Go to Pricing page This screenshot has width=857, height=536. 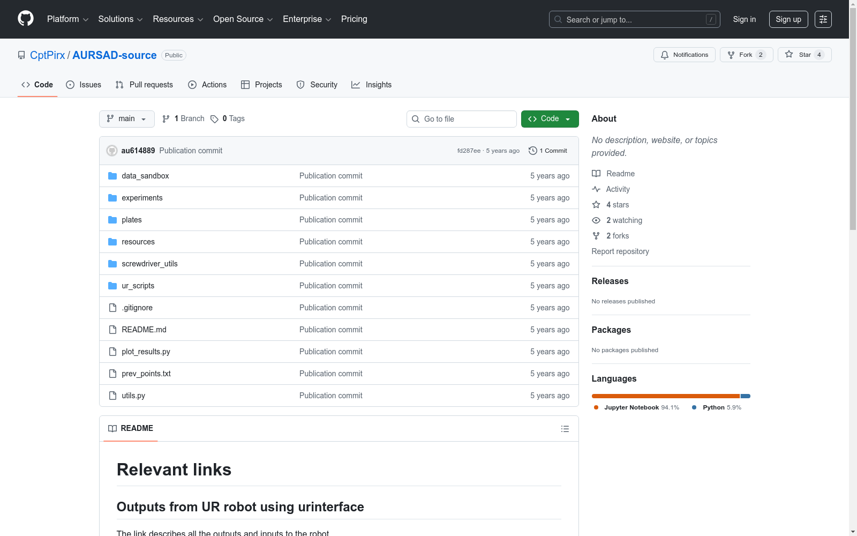click(354, 19)
